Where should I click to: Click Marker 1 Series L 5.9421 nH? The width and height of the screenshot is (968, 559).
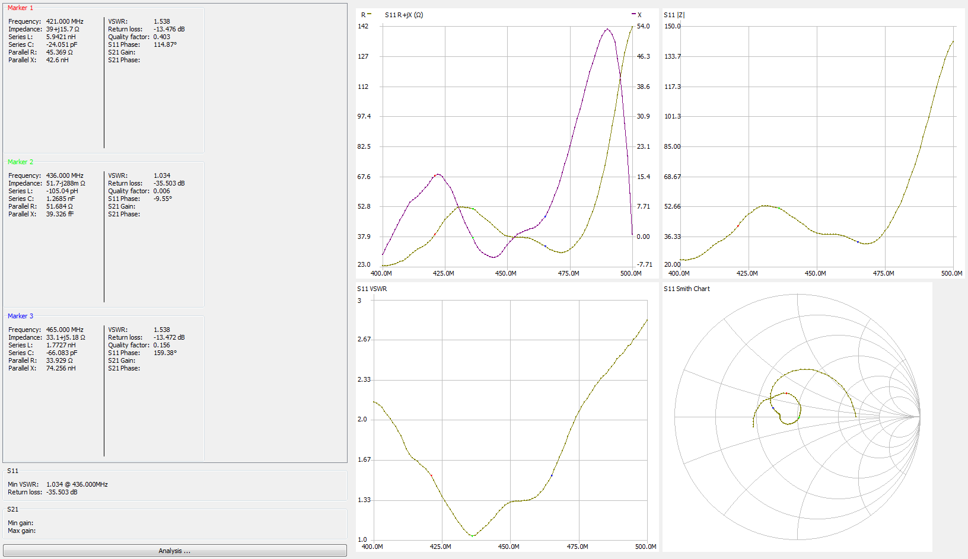click(x=60, y=37)
